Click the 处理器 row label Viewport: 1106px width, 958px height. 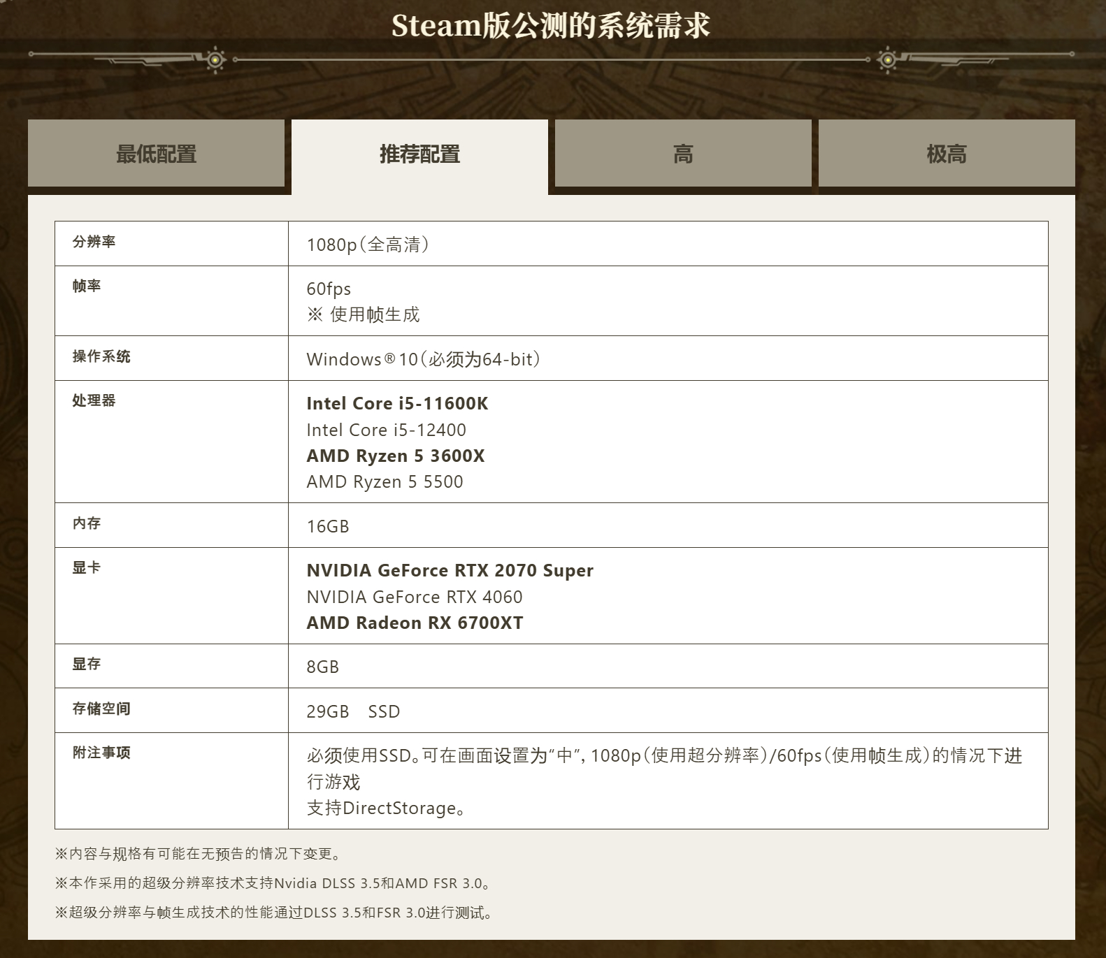94,400
